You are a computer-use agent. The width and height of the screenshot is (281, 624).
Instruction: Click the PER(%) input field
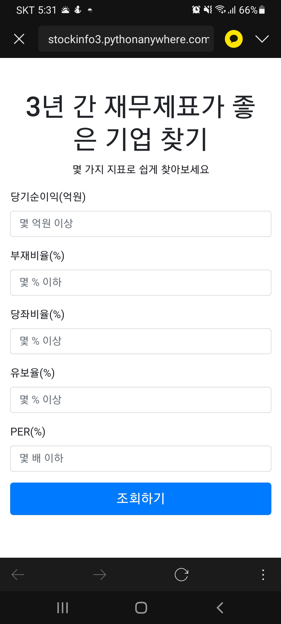[x=141, y=459]
